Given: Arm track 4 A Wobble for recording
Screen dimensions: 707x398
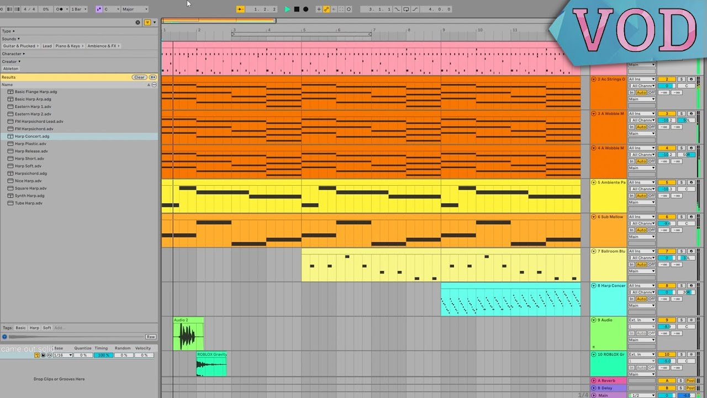Looking at the screenshot, I should tap(690, 148).
